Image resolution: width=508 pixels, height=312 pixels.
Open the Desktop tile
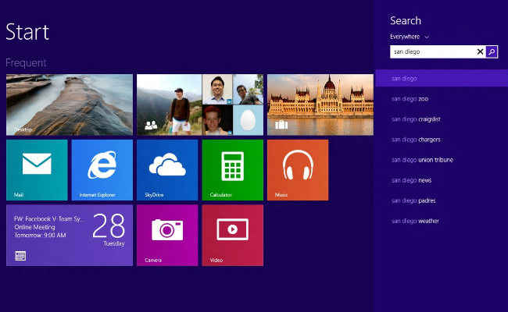pos(70,105)
